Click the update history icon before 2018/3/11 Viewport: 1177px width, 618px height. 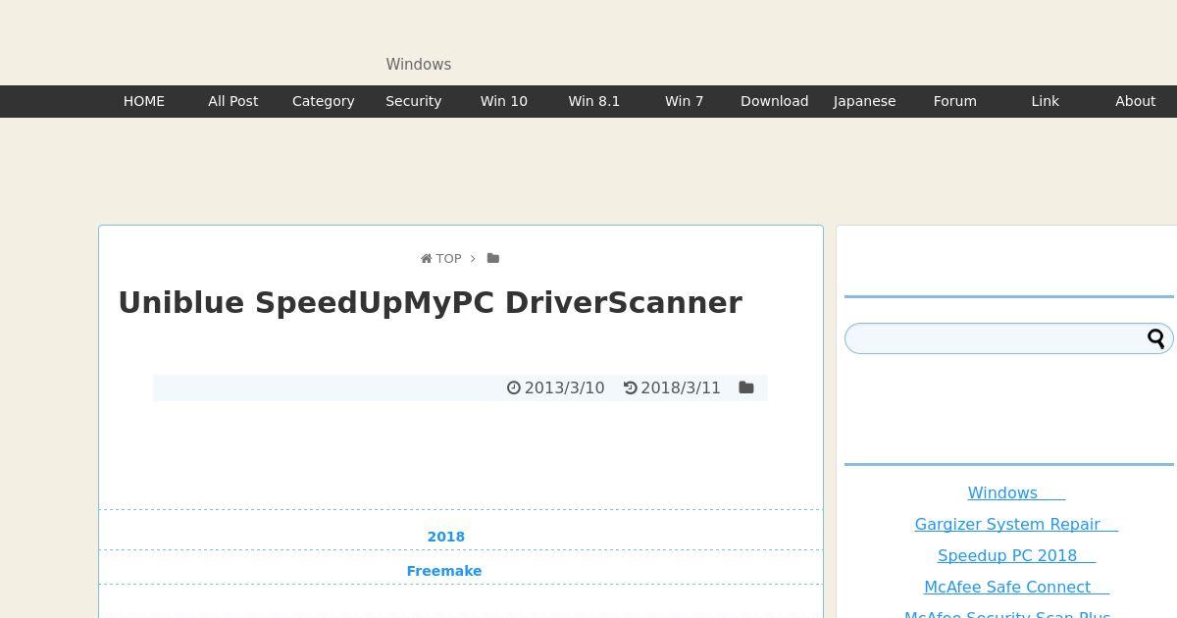pos(631,387)
